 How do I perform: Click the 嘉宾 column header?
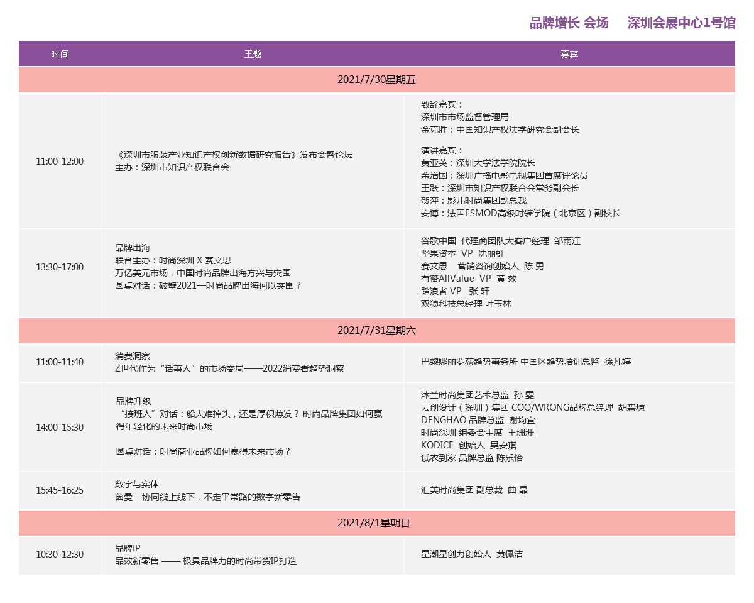click(x=569, y=54)
